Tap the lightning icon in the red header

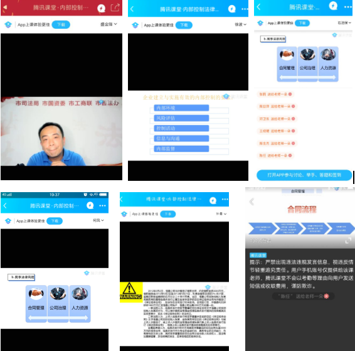[x=101, y=8]
